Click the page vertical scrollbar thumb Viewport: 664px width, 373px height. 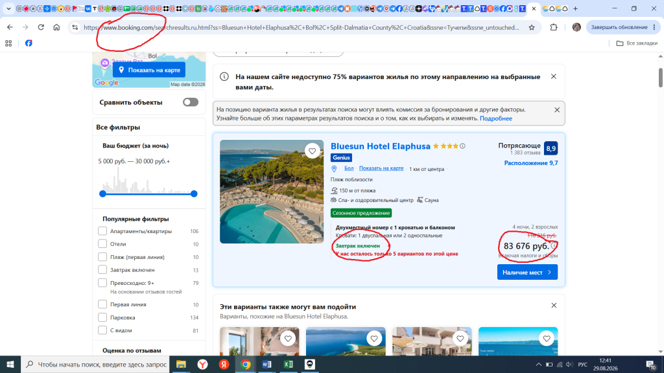click(x=661, y=78)
